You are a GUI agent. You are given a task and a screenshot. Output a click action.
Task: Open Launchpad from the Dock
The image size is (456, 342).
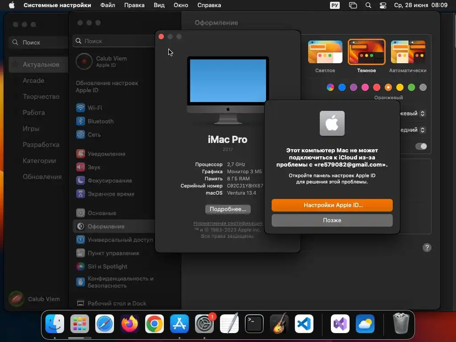click(x=80, y=324)
